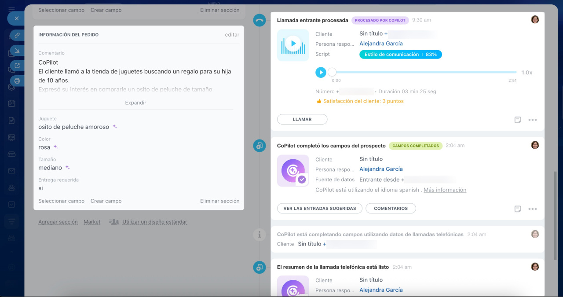Click 'editar' in Información del pedido section
Image resolution: width=563 pixels, height=297 pixels.
232,35
